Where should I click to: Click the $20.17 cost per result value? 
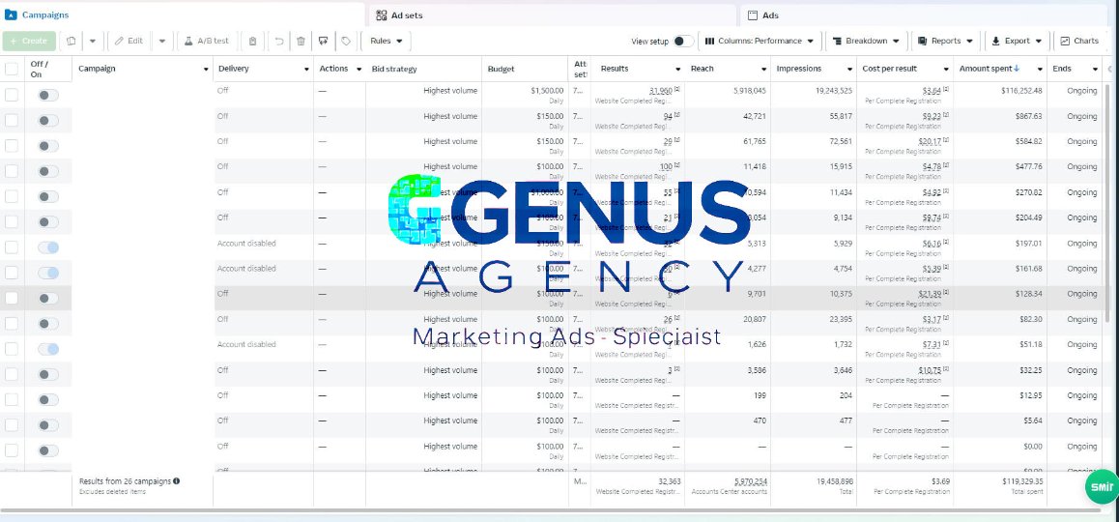(x=931, y=142)
